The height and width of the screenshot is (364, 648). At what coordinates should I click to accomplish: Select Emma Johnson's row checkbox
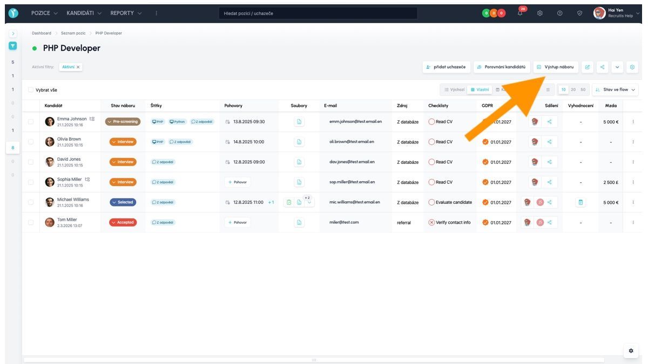click(31, 122)
